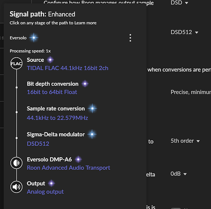Click the star beside Sample rate conversion

92,108
